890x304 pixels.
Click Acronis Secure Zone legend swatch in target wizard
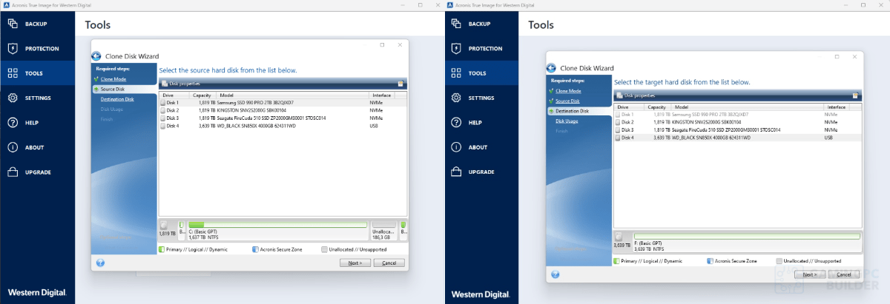click(x=710, y=261)
